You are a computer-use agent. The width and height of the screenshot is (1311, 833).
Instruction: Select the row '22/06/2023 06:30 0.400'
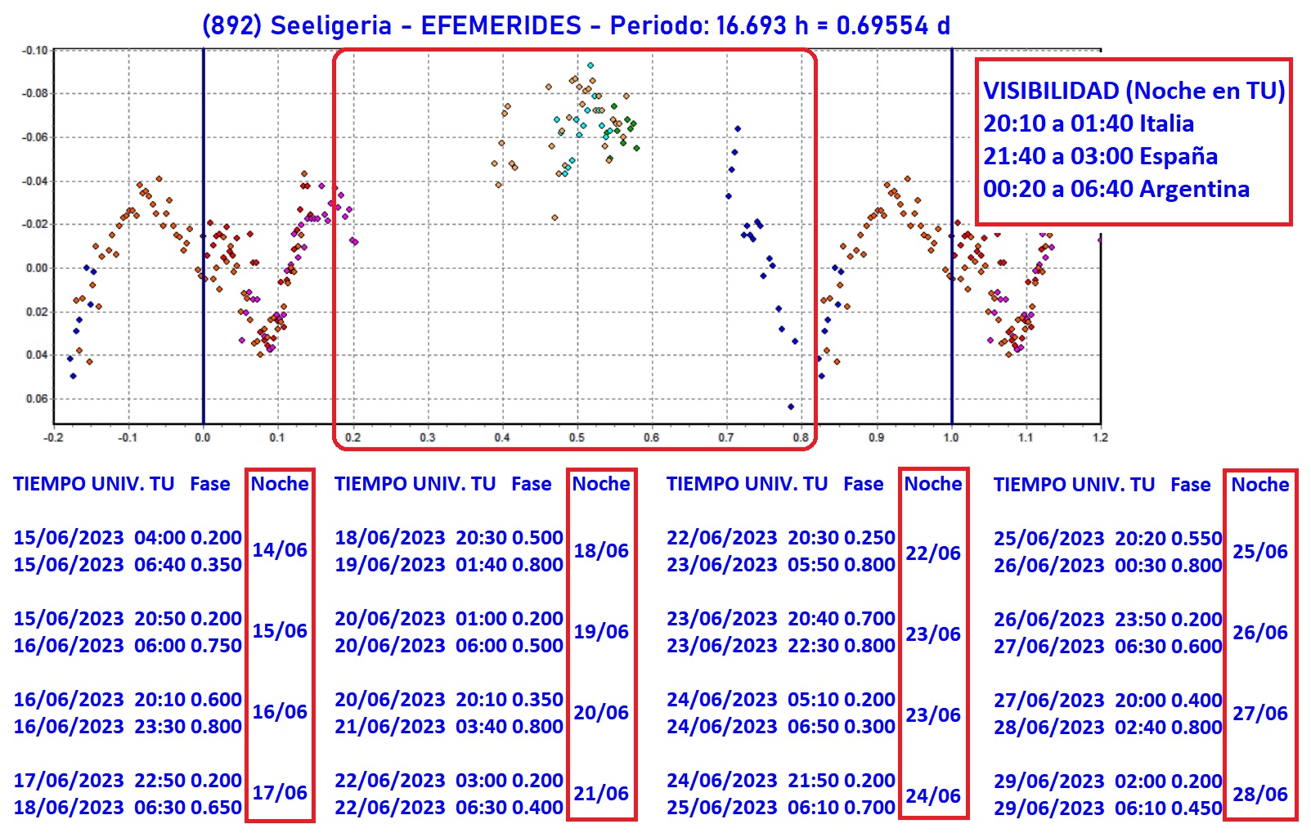[449, 808]
